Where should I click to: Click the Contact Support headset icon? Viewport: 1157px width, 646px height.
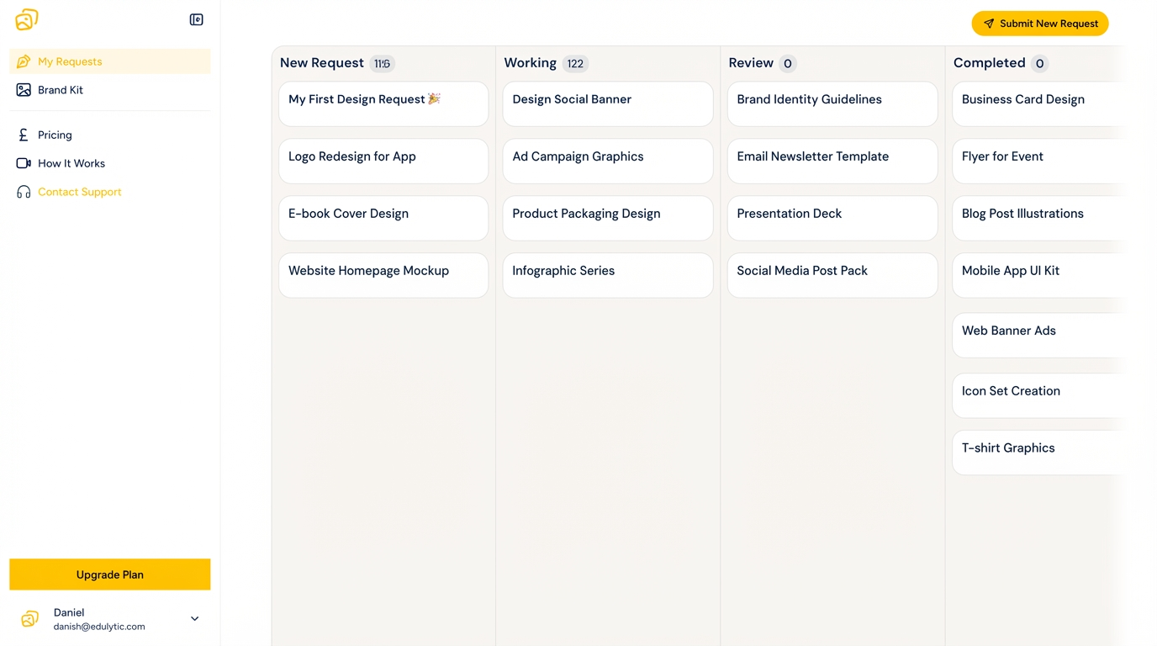pos(24,192)
